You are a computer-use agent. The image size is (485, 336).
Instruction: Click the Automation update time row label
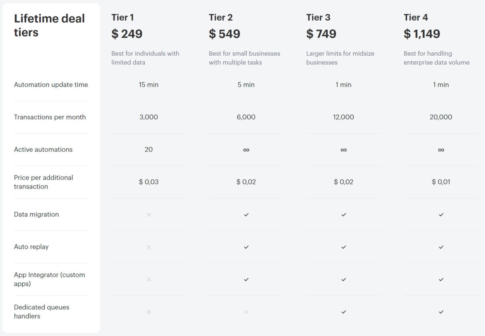[x=51, y=85]
